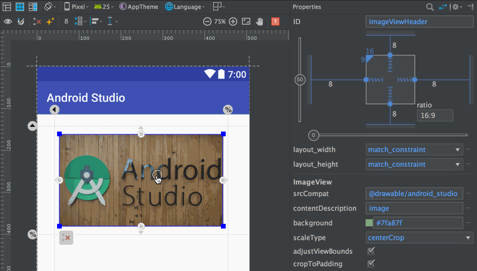Zoom out the design canvas
Image resolution: width=477 pixels, height=271 pixels.
207,21
